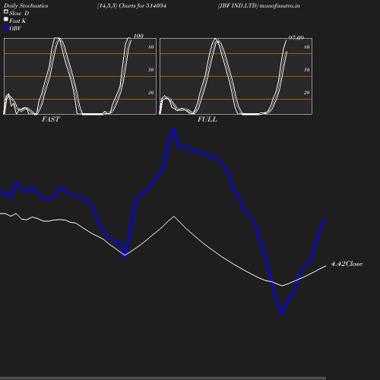The image size is (380, 380).
Task: Click the Fast K legend swatch
Action: (x=6, y=19)
